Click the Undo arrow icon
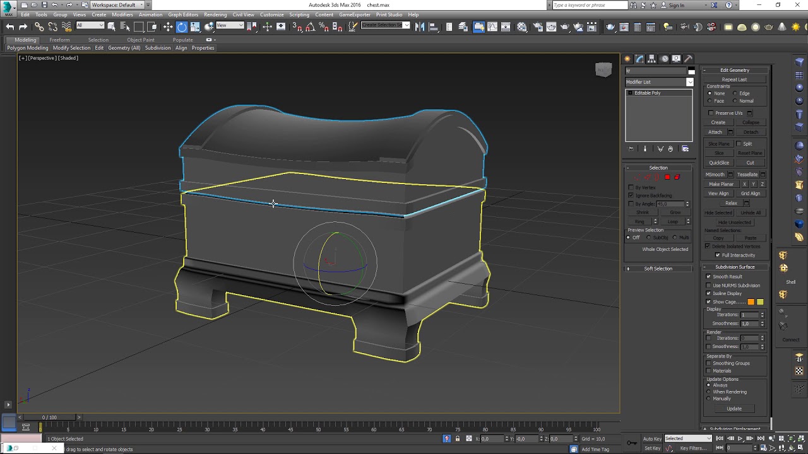This screenshot has height=454, width=808. click(x=9, y=26)
